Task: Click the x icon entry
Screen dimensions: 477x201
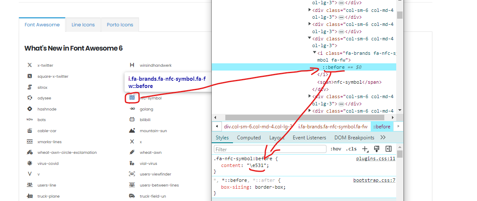Action: tap(132, 142)
